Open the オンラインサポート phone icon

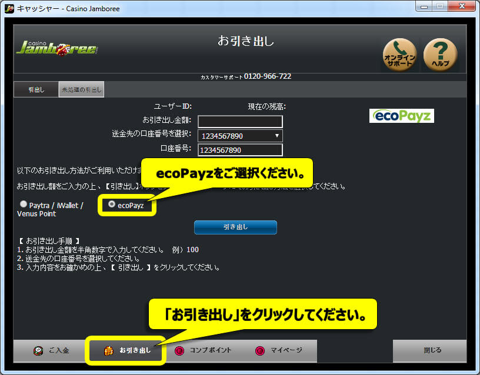(399, 55)
